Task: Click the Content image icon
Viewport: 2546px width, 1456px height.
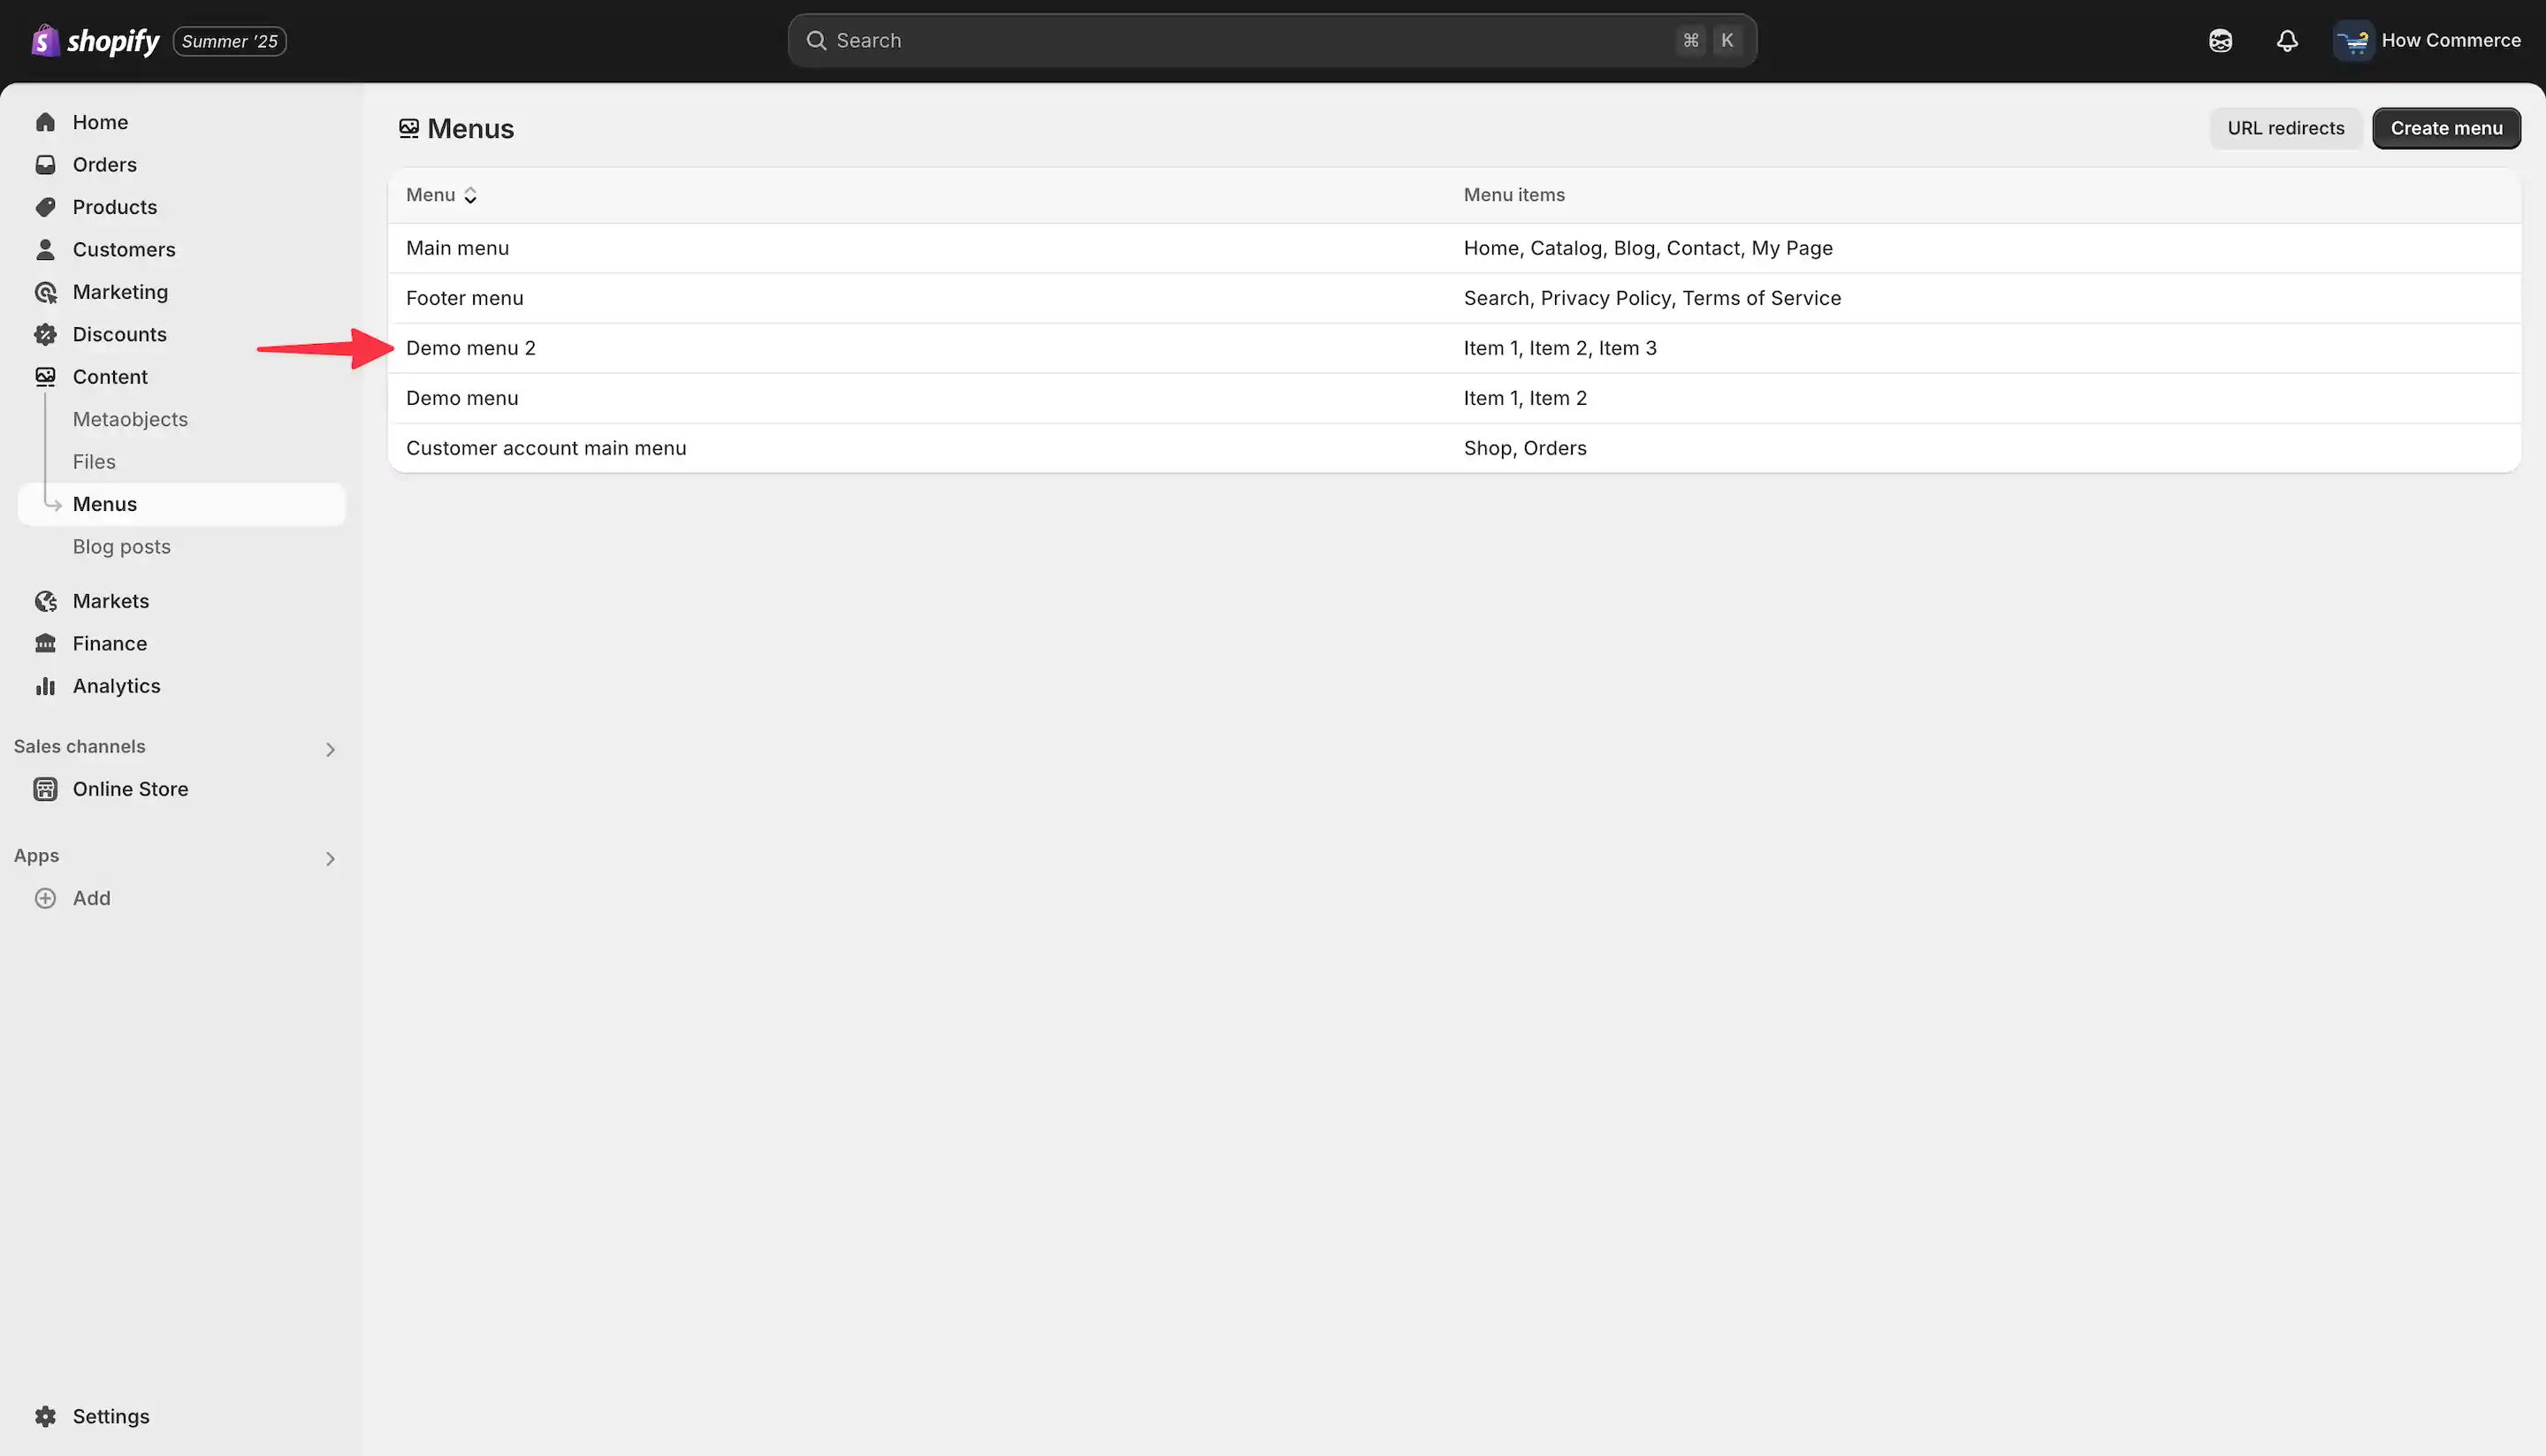Action: tap(45, 377)
